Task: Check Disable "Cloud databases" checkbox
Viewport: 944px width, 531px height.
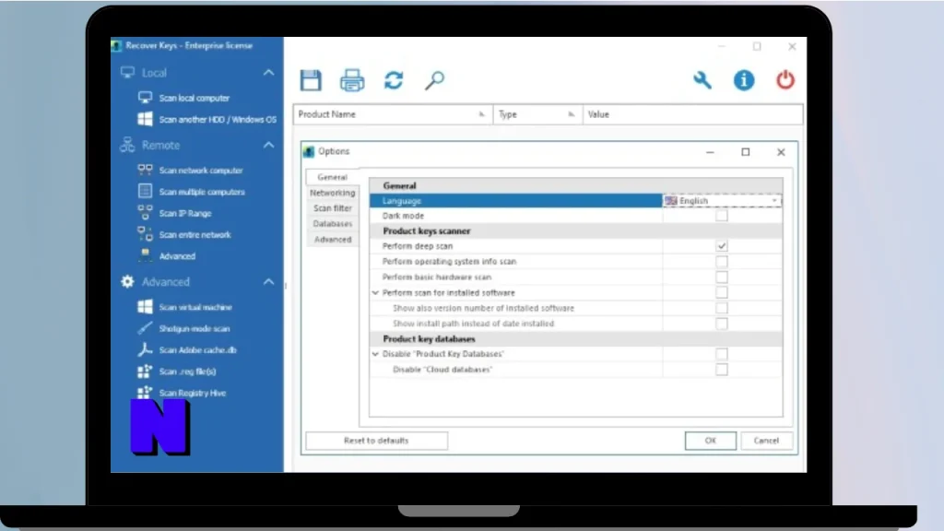Action: [x=721, y=370]
